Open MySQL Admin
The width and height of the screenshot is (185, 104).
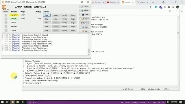pos(55,19)
